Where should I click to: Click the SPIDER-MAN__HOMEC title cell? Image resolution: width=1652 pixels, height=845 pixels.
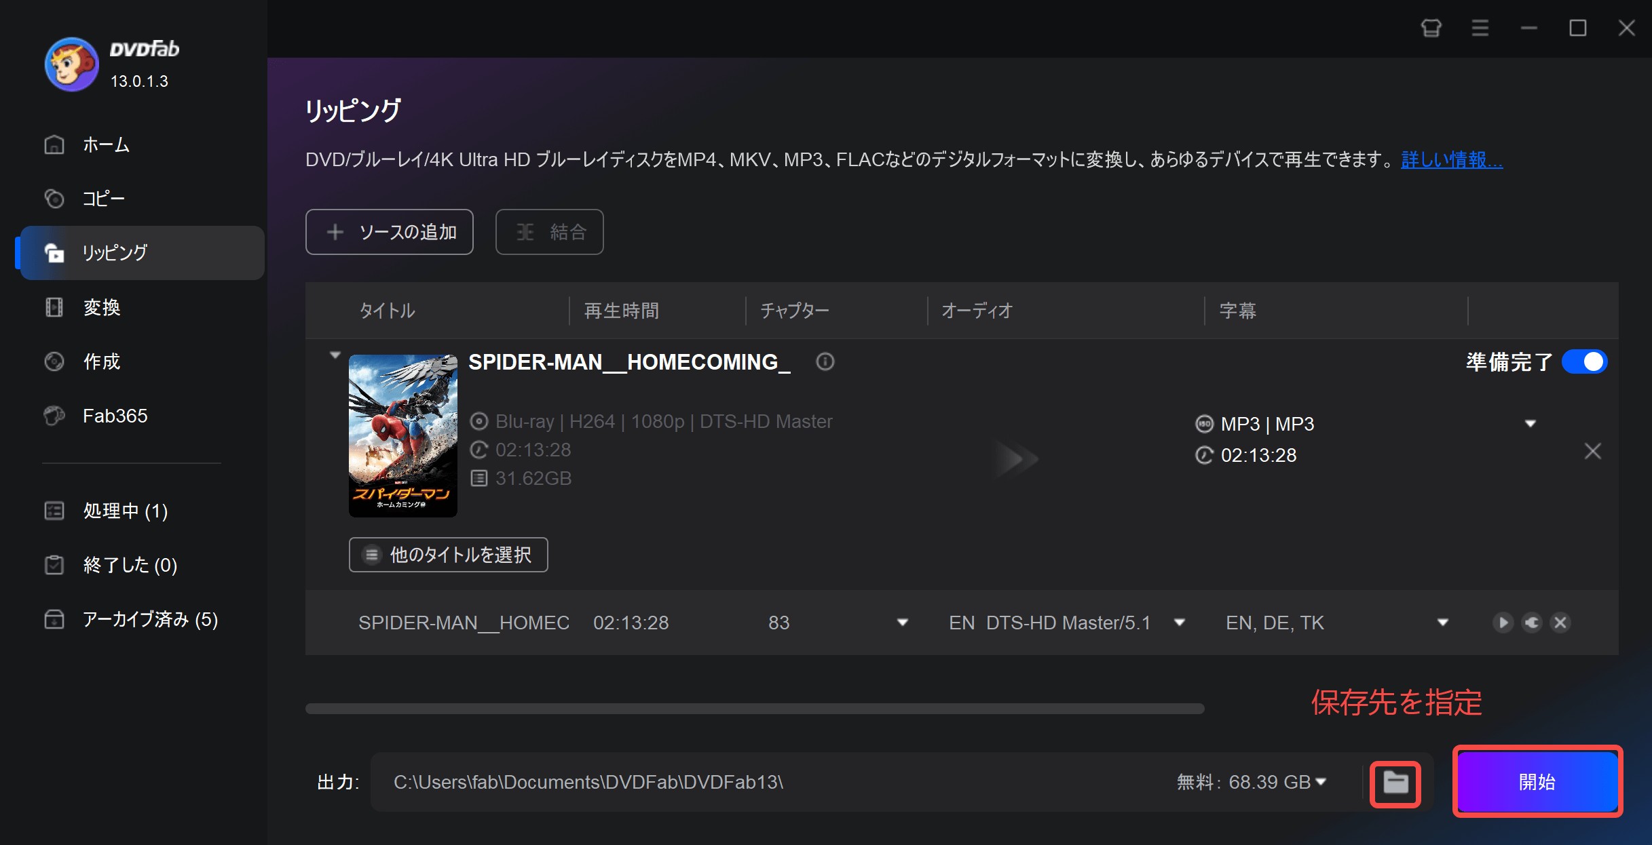pyautogui.click(x=464, y=623)
